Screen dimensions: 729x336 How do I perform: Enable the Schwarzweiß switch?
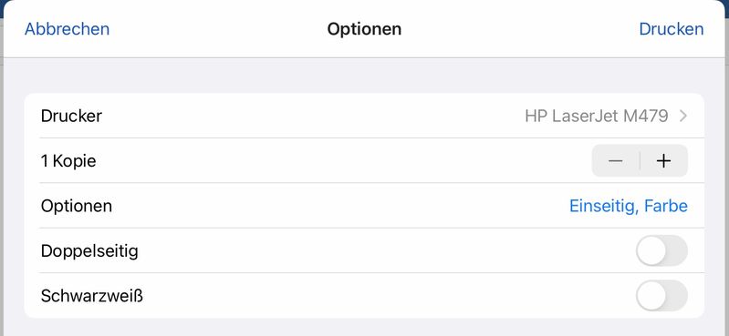[x=661, y=296]
